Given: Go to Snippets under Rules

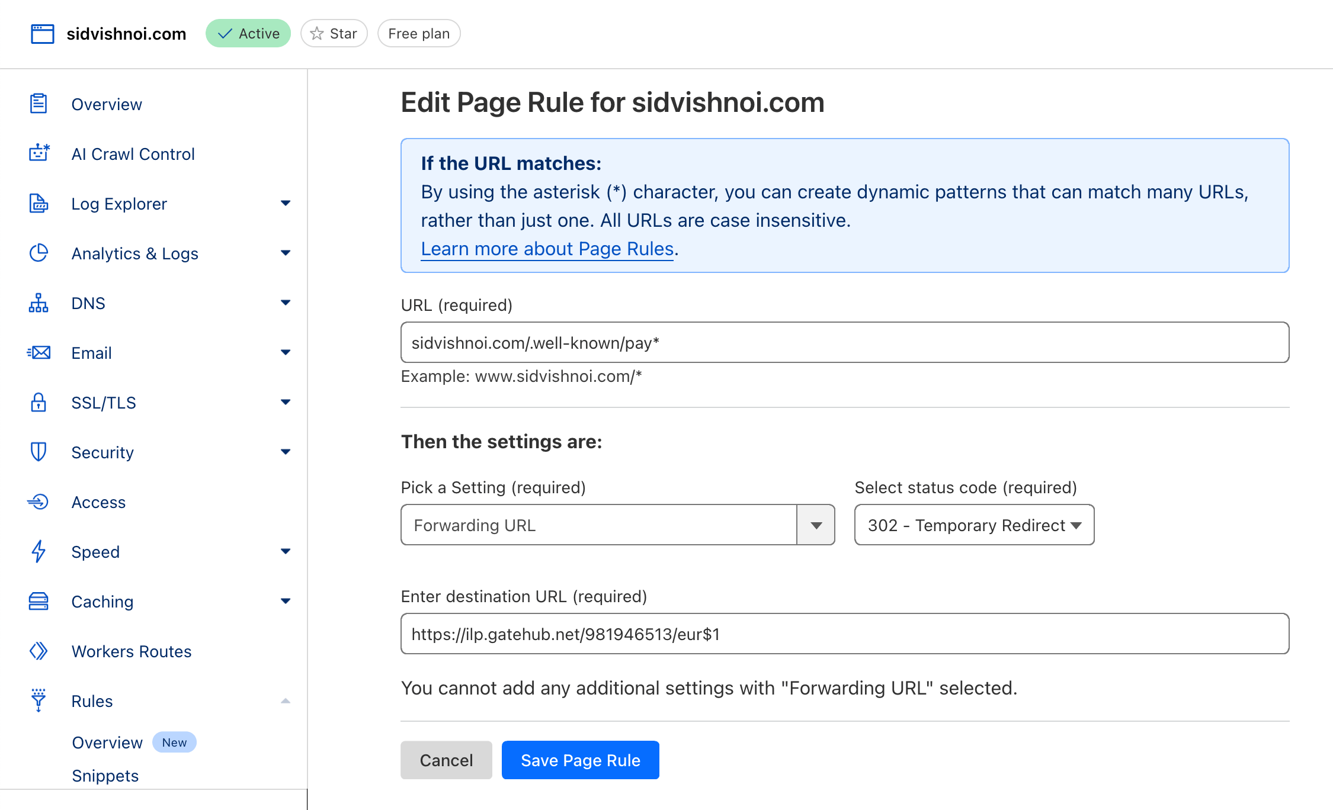Looking at the screenshot, I should click(x=105, y=776).
